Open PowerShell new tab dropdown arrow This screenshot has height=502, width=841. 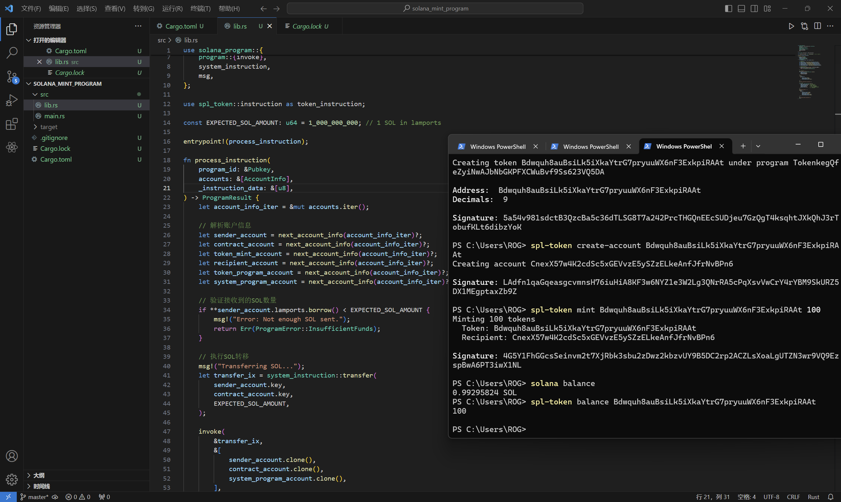tap(758, 146)
